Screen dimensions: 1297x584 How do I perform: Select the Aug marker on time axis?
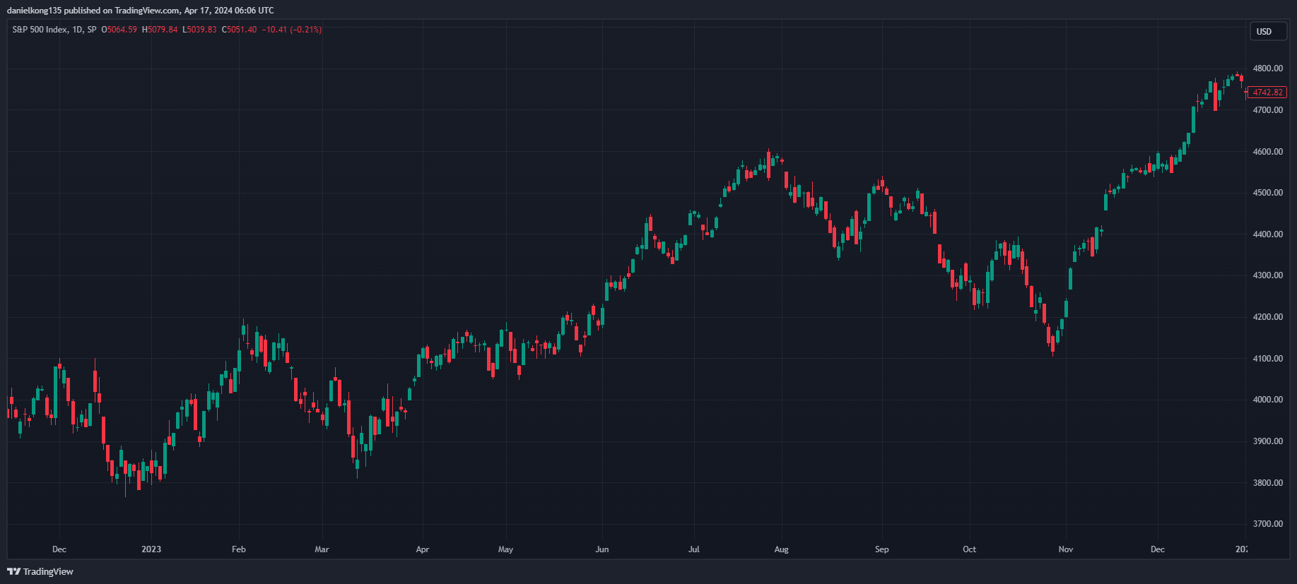coord(781,549)
